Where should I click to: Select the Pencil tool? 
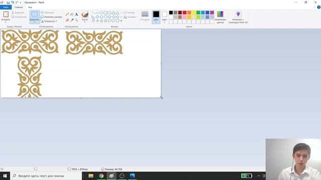pyautogui.click(x=67, y=14)
